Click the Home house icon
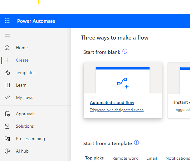The image size is (190, 161). click(x=7, y=48)
